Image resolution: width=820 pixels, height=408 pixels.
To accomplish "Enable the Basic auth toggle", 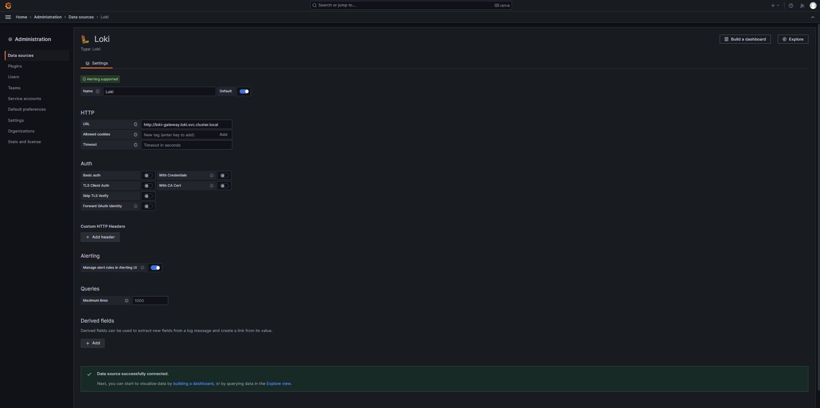I will pos(148,175).
